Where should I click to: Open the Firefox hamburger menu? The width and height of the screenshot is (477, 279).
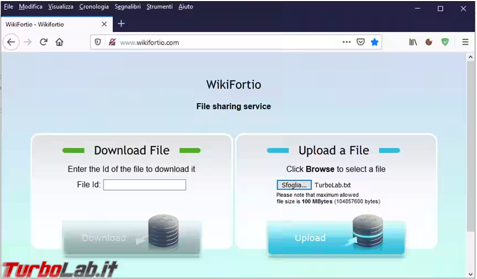click(465, 42)
